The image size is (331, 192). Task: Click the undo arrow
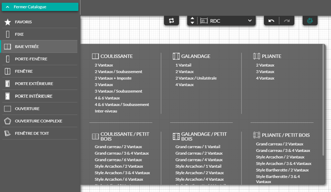coord(271,21)
